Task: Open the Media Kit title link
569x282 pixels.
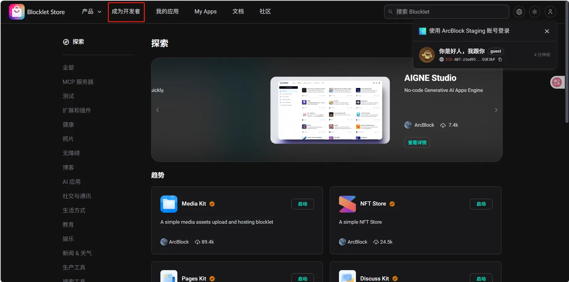Action: [194, 204]
